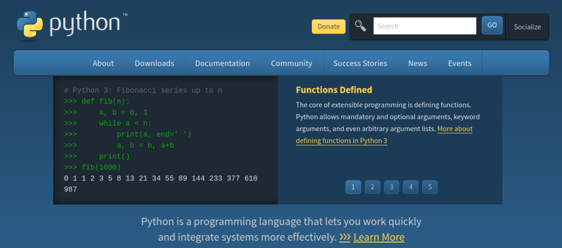Image resolution: width=562 pixels, height=248 pixels.
Task: Open the Socialize menu
Action: 527,27
